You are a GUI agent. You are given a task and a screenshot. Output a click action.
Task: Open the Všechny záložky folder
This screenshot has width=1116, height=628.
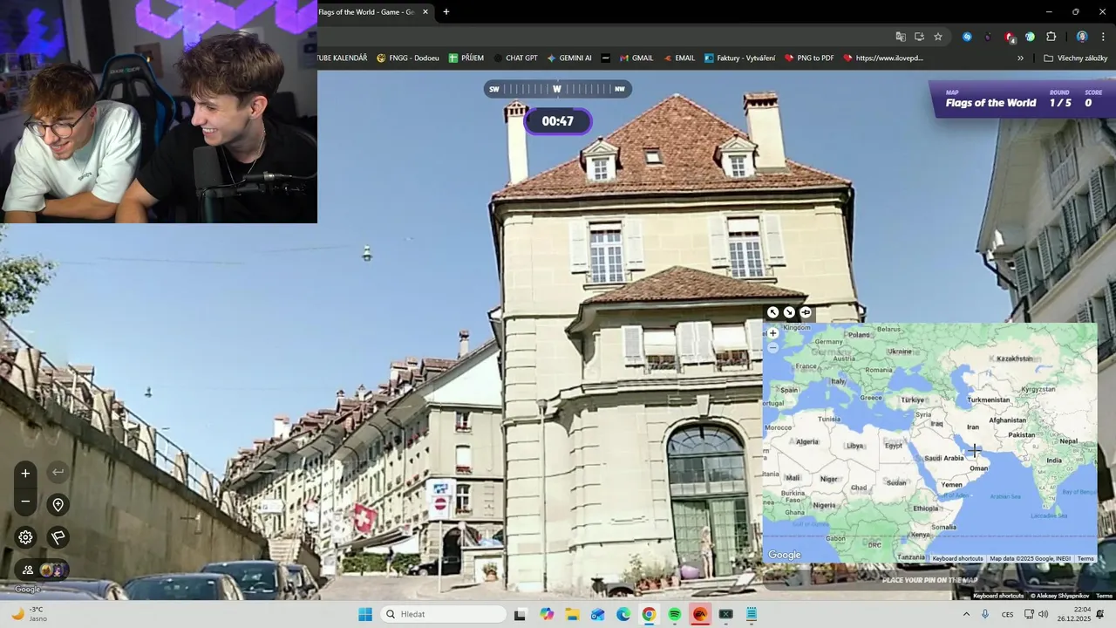1076,58
